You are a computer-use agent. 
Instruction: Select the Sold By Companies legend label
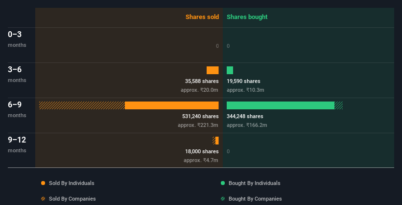tap(72, 199)
